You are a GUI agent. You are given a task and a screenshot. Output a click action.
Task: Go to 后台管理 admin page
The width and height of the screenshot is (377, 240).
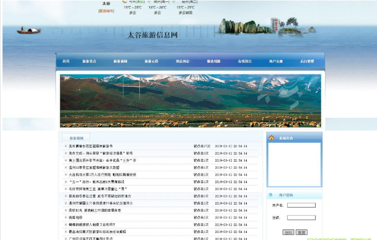pyautogui.click(x=307, y=61)
